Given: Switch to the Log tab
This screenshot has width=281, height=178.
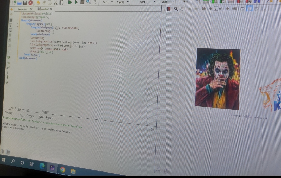Looking at the screenshot, I should tap(20, 114).
